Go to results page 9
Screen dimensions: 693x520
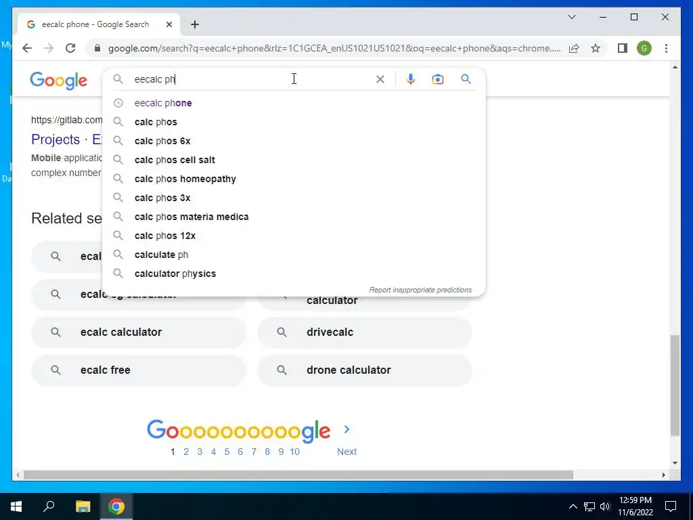pyautogui.click(x=281, y=452)
